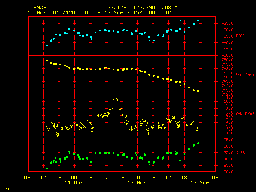Screen dimensions: 256x192
Task: Click the highest wind arrow near 11.0
Action: click(x=116, y=100)
